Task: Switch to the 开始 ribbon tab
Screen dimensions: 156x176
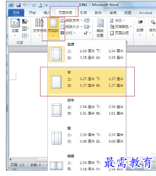Action: click(x=32, y=13)
